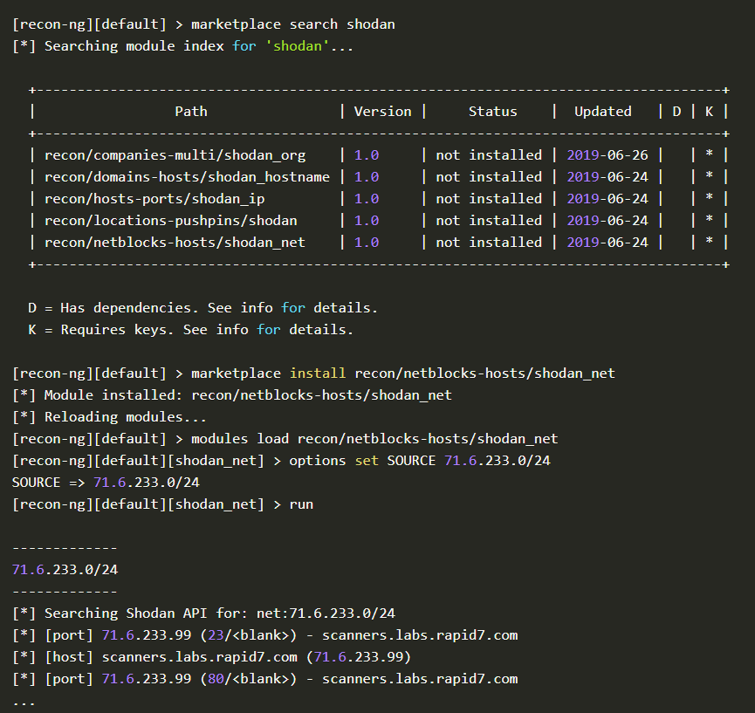
Task: Click the K asterisk in shodan_net row
Action: (x=709, y=241)
